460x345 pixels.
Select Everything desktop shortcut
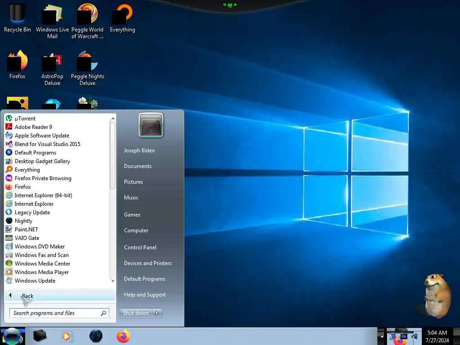122,18
